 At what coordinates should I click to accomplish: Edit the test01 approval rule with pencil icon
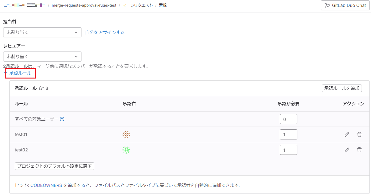point(347,134)
